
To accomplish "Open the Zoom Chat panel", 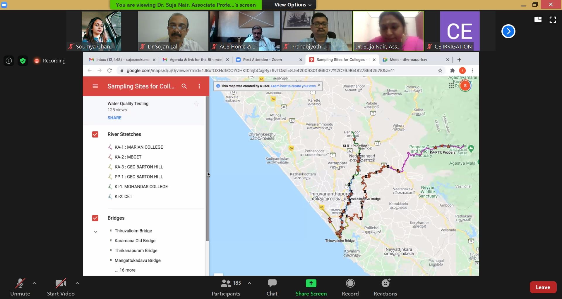I will (272, 287).
